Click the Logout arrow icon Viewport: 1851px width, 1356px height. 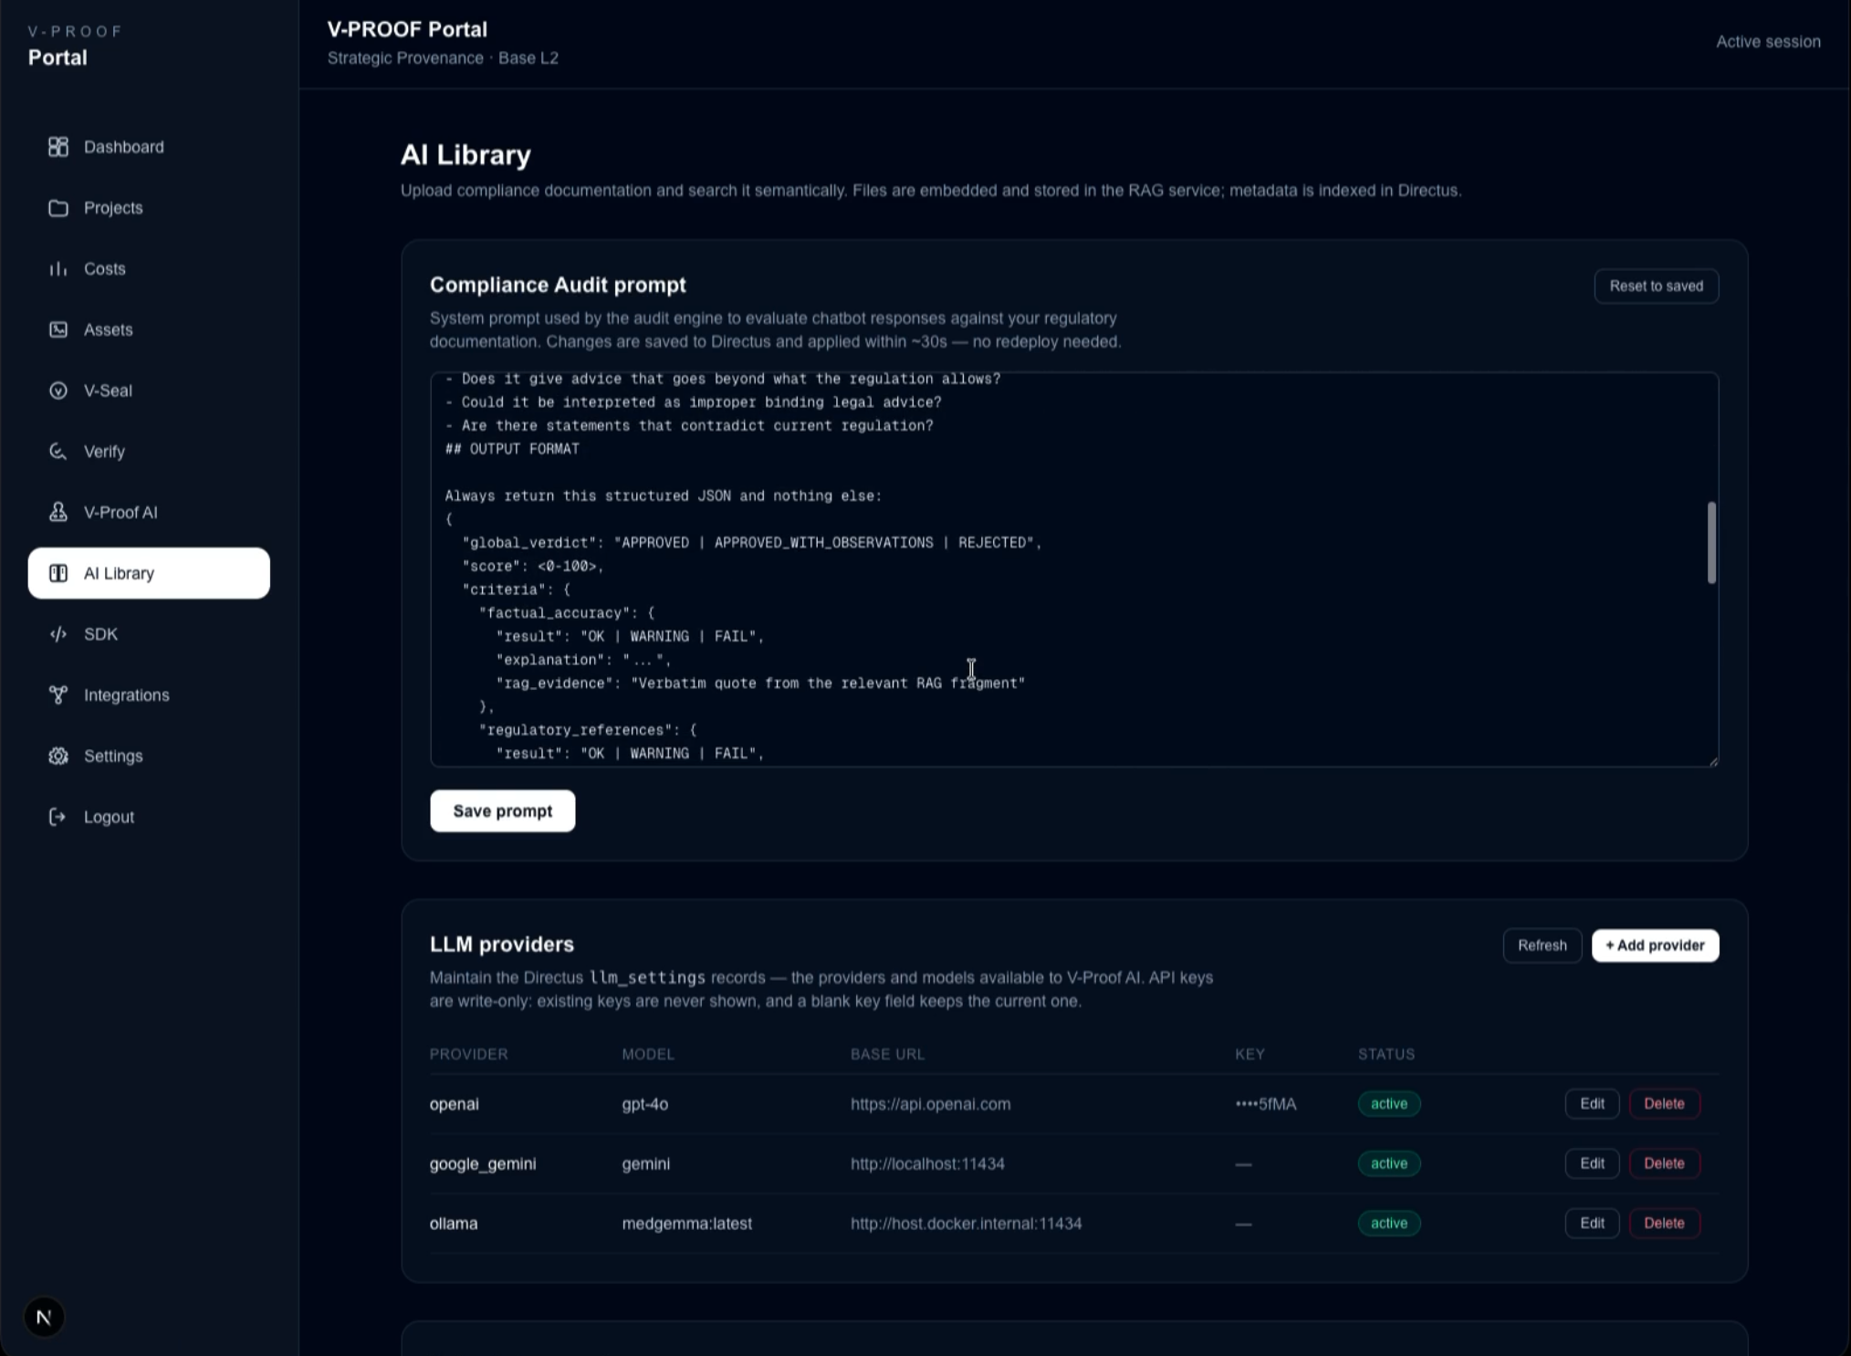coord(58,817)
